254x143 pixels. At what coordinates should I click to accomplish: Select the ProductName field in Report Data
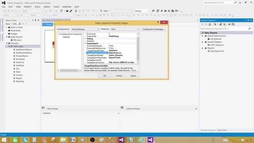click(22, 56)
